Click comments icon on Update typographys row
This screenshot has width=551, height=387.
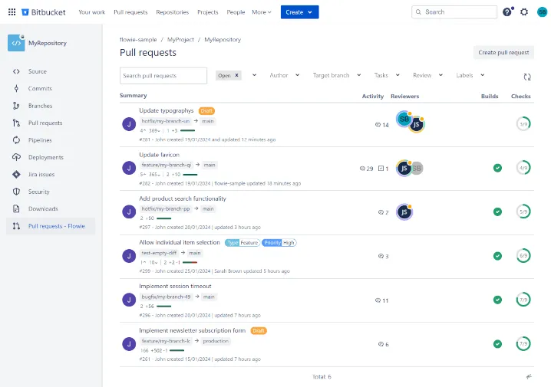[x=378, y=125]
